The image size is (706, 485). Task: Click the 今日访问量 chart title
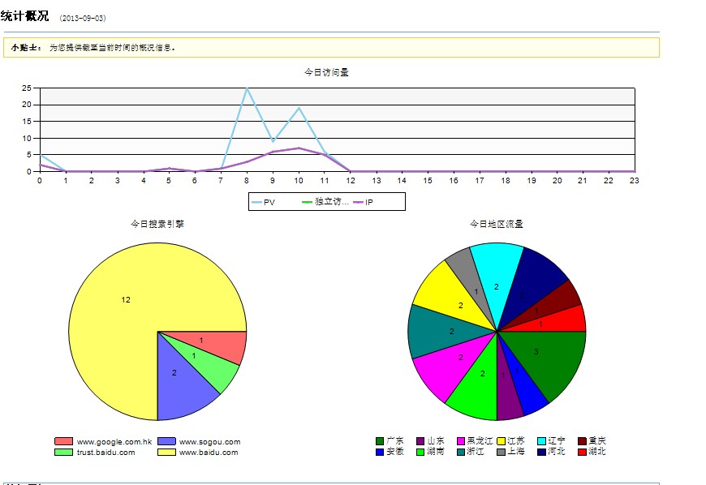point(326,72)
